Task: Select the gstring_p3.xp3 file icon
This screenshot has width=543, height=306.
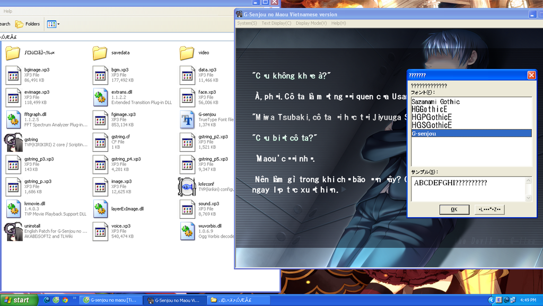Action: pos(13,164)
